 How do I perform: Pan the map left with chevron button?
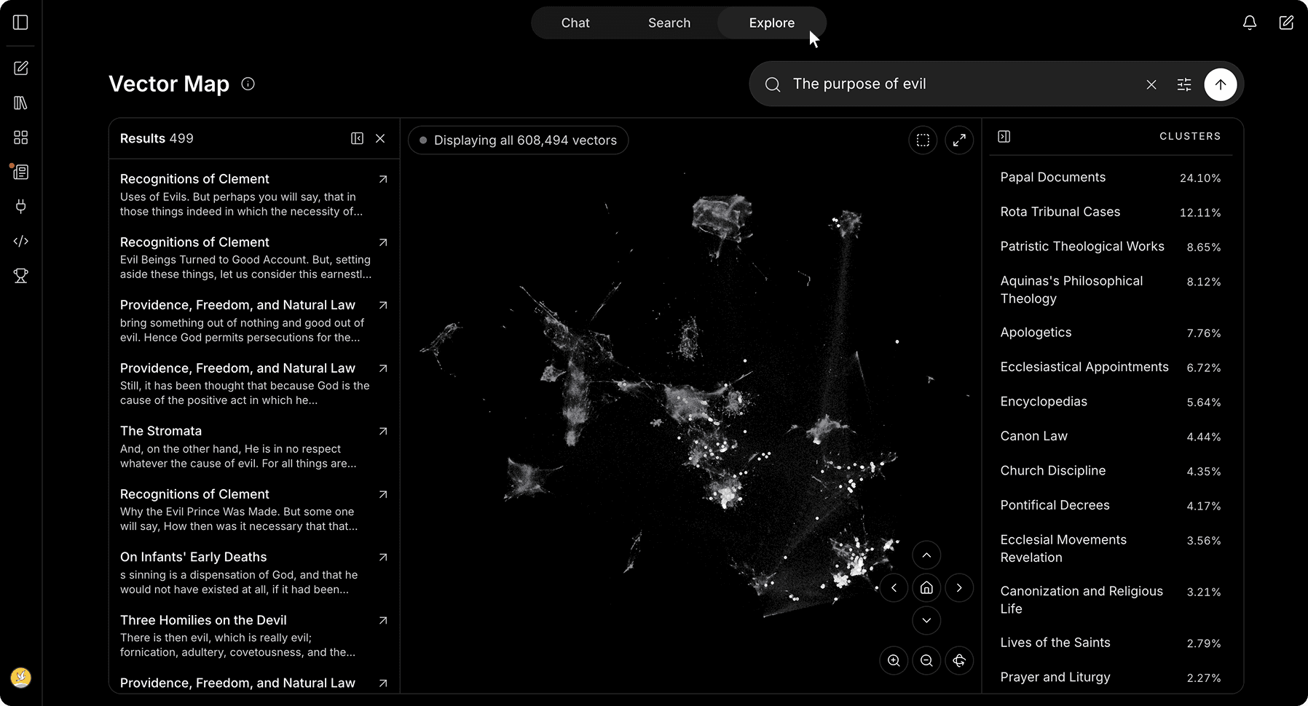[894, 588]
